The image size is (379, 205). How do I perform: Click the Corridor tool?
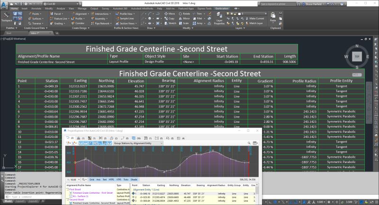tap(78, 23)
